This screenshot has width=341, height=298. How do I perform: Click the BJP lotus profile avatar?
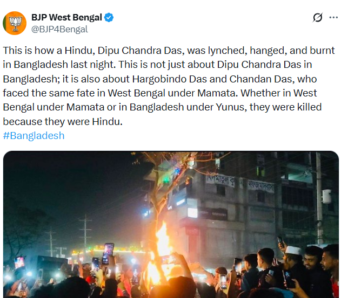coord(15,23)
